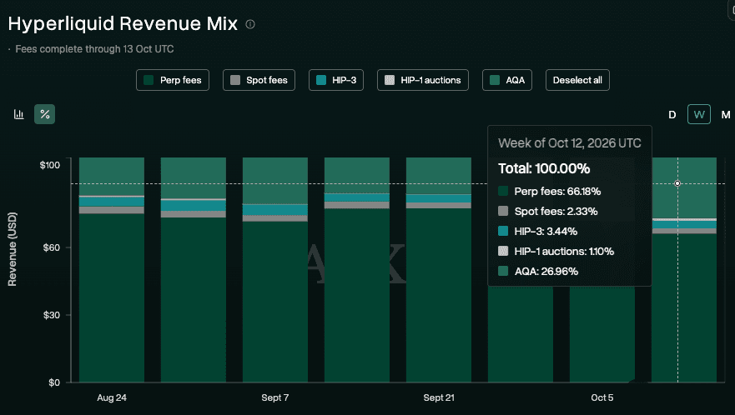Click tooltip text 'AQA: 26.96%'
This screenshot has height=415, width=735.
(x=546, y=272)
